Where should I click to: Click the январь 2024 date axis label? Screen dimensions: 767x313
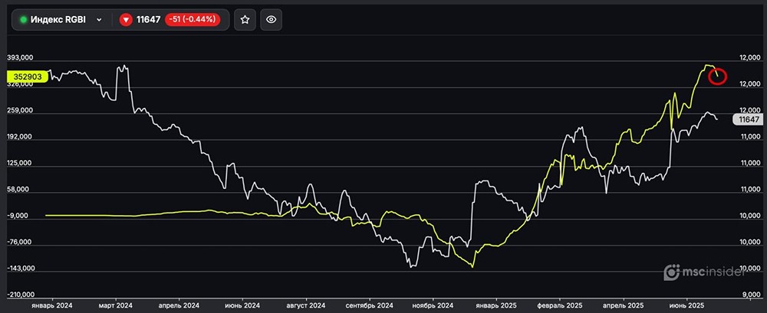click(51, 304)
